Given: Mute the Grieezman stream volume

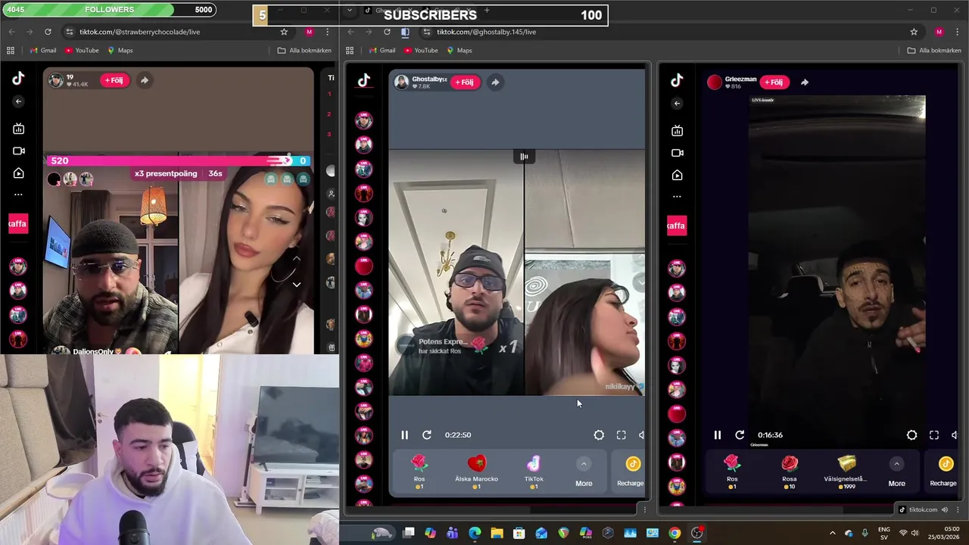Looking at the screenshot, I should tap(954, 435).
